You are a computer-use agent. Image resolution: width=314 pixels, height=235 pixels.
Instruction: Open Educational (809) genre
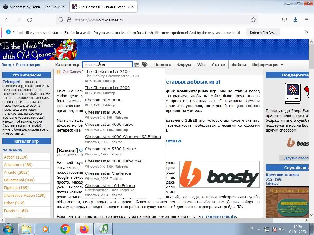(x=19, y=180)
